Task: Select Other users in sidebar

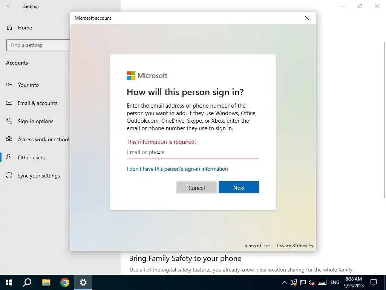Action: 31,157
